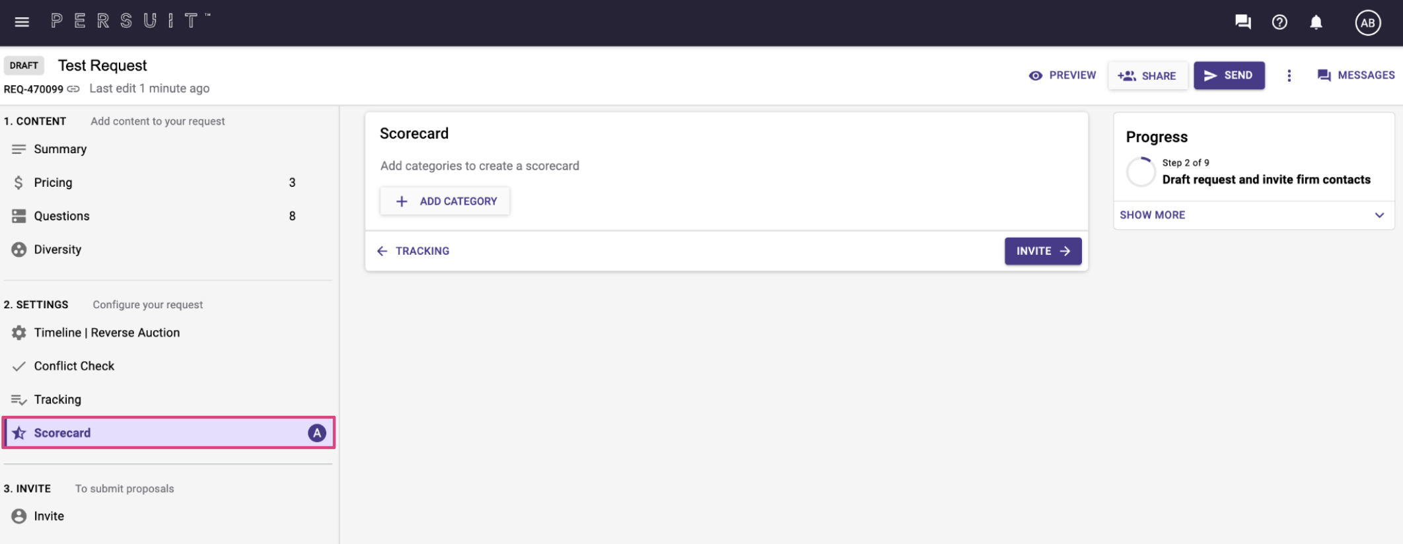Open the AB user avatar menu
The image size is (1403, 544).
click(1367, 22)
